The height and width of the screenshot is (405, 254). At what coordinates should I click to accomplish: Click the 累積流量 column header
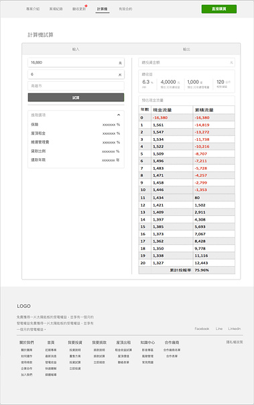click(x=204, y=110)
